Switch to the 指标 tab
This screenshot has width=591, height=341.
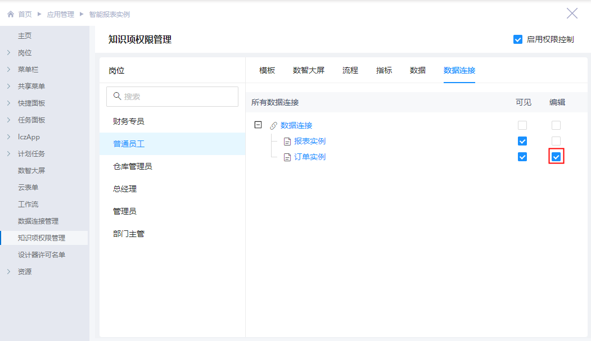(384, 70)
